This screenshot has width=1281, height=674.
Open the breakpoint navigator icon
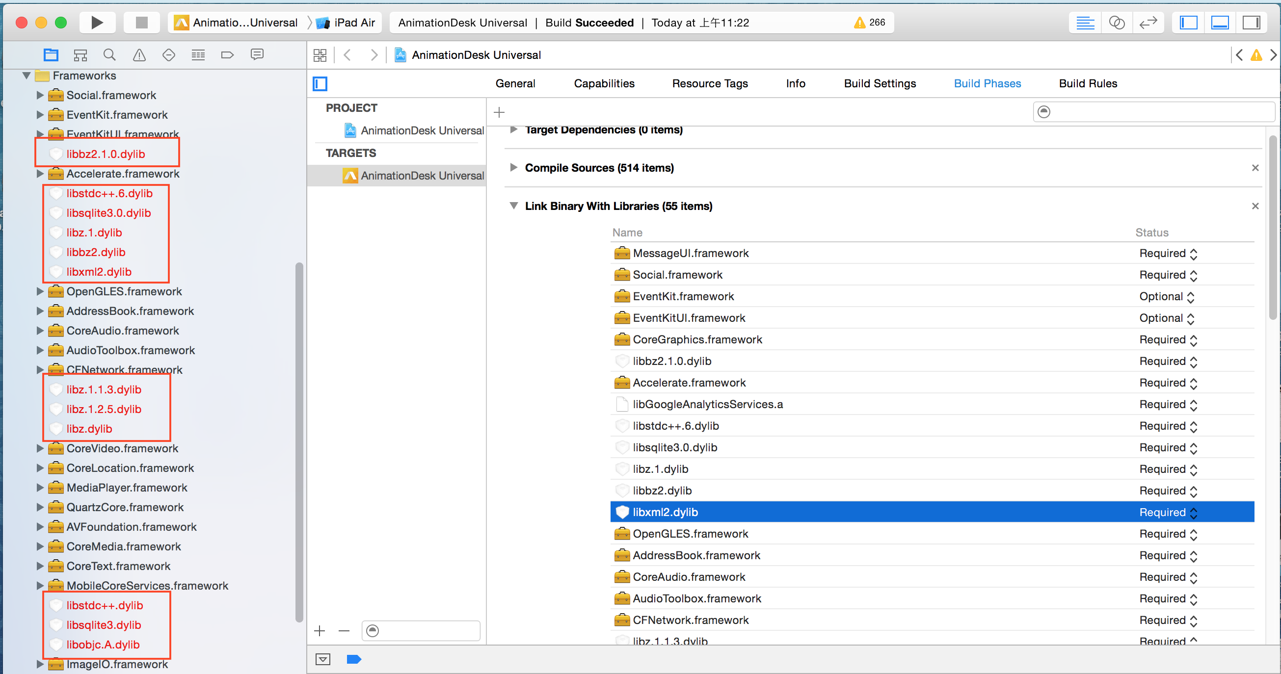227,54
